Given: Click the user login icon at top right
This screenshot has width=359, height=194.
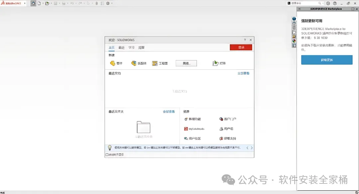Looking at the screenshot, I should pos(328,3).
